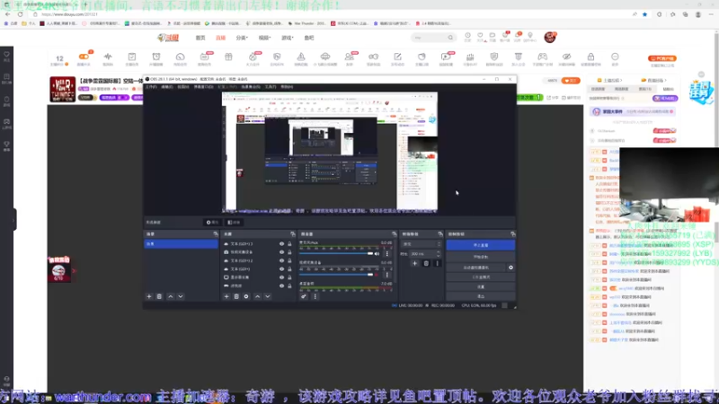Click 退出 exit button in OBS
This screenshot has height=404, width=719.
click(481, 296)
